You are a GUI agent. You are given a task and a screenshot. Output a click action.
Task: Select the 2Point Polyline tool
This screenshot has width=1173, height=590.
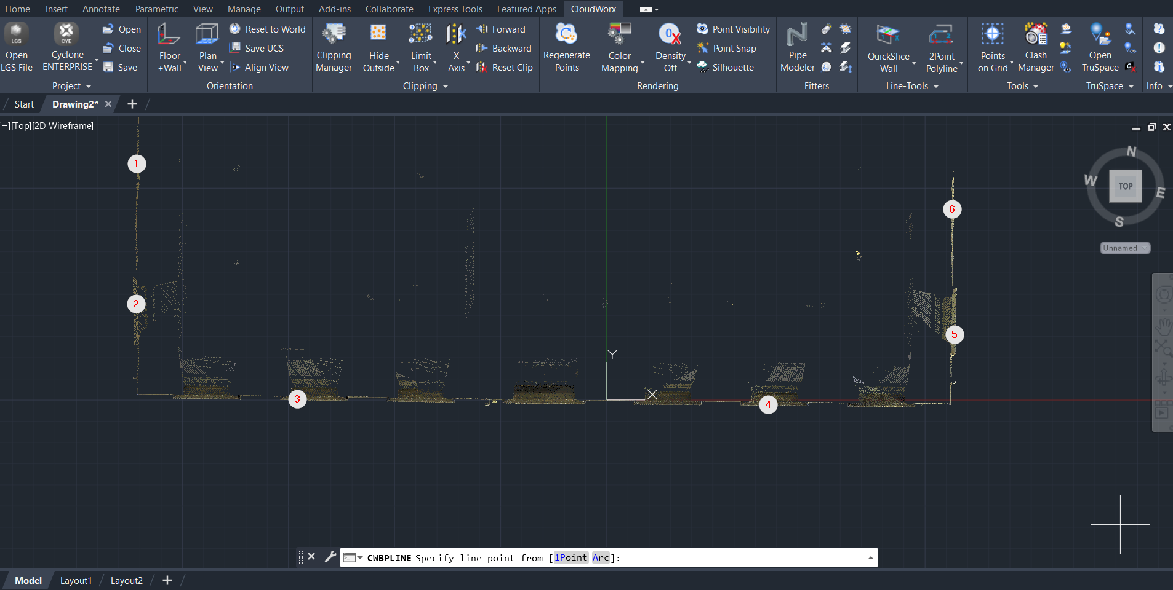tap(942, 35)
